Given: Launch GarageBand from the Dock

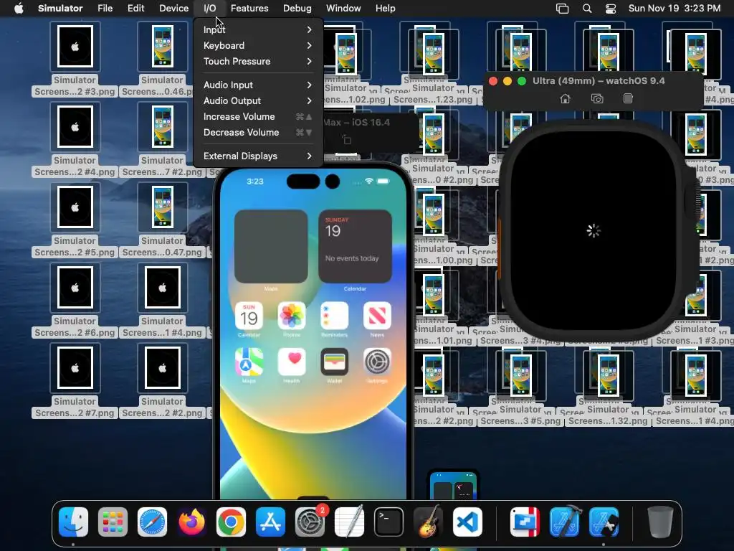Looking at the screenshot, I should (428, 522).
